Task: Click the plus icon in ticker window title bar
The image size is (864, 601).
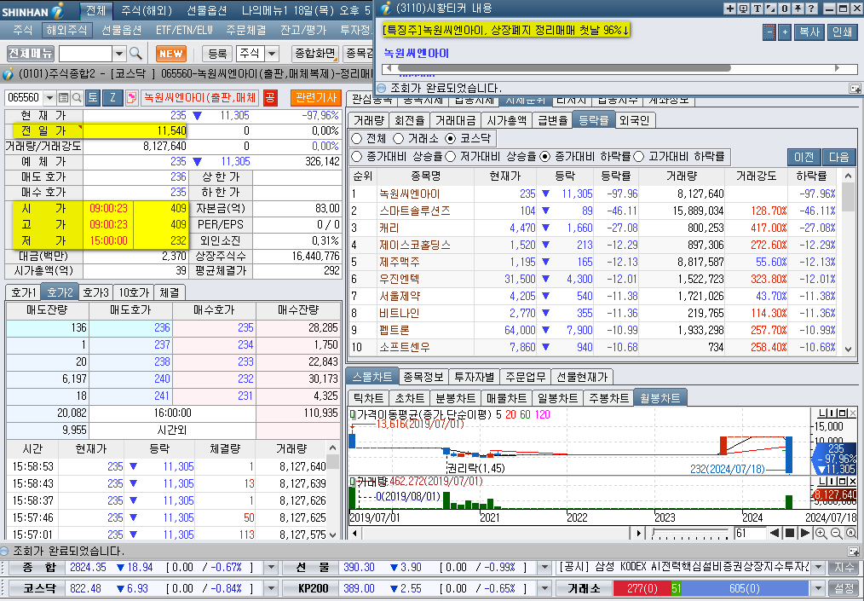Action: (x=729, y=9)
